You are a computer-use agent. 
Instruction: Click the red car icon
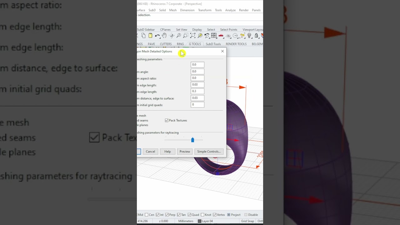point(221,36)
